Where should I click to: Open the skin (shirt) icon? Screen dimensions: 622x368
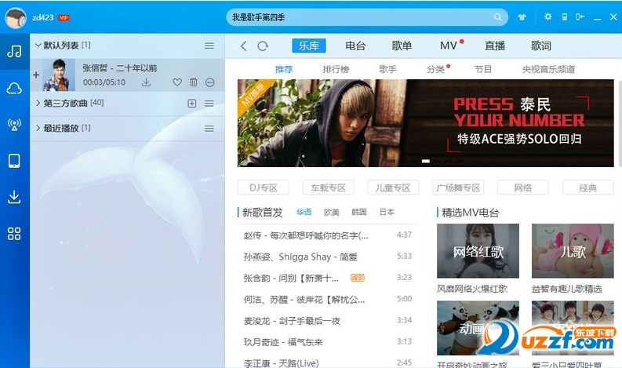(x=522, y=17)
